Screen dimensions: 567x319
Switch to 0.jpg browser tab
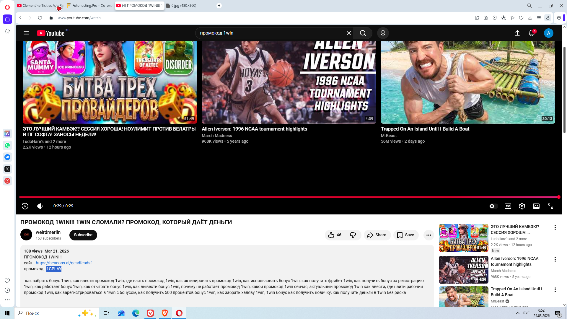(183, 6)
